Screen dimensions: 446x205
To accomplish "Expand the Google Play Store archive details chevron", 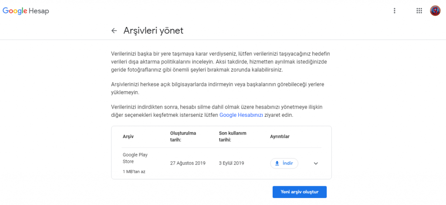I will pyautogui.click(x=316, y=163).
